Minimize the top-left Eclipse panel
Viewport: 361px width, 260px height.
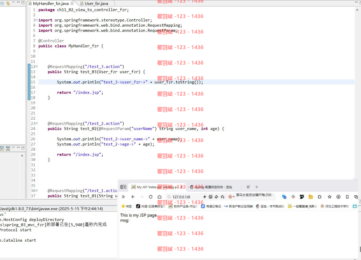point(18,2)
